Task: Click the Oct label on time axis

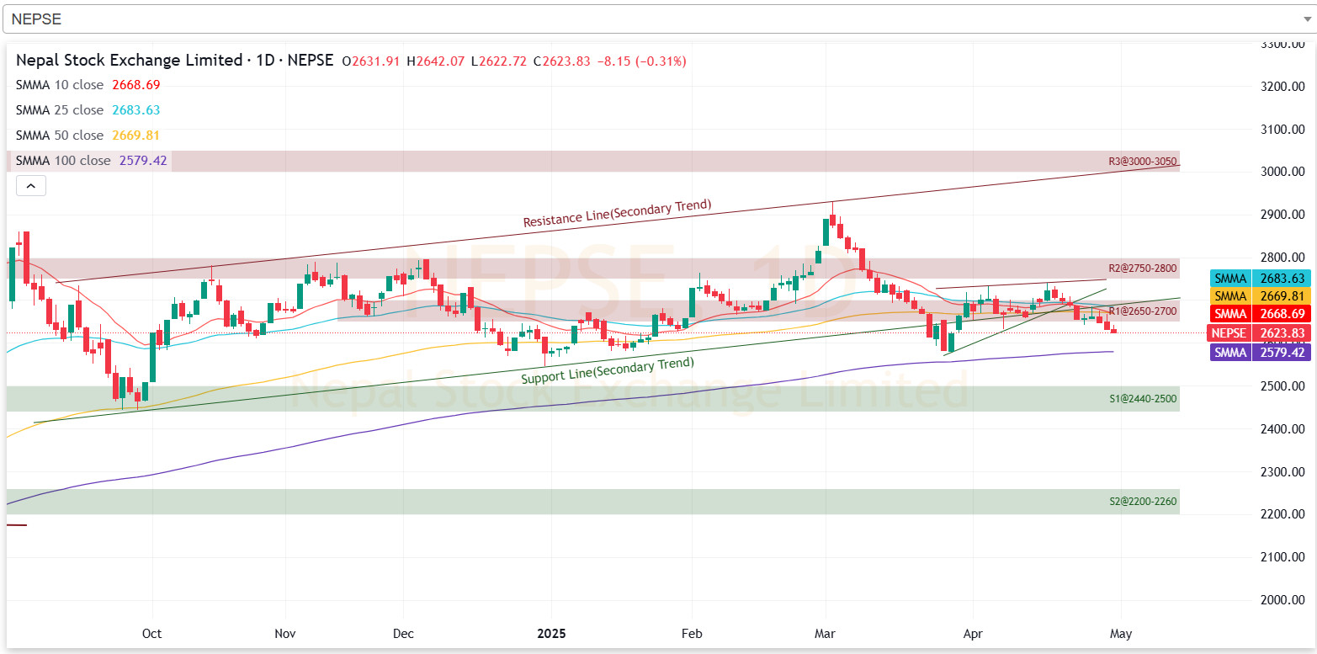Action: pos(152,633)
